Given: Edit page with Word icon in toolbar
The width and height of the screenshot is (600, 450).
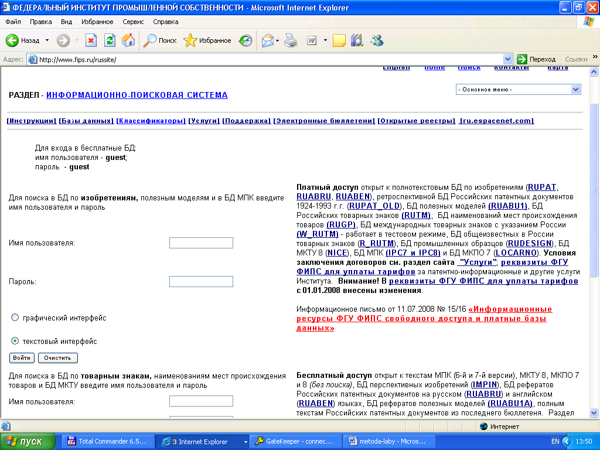Looking at the screenshot, I should pyautogui.click(x=312, y=40).
